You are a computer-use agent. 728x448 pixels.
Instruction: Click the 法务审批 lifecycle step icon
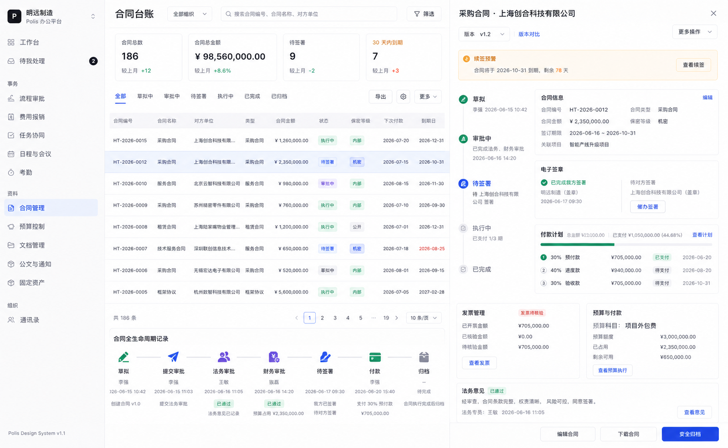[x=224, y=357]
